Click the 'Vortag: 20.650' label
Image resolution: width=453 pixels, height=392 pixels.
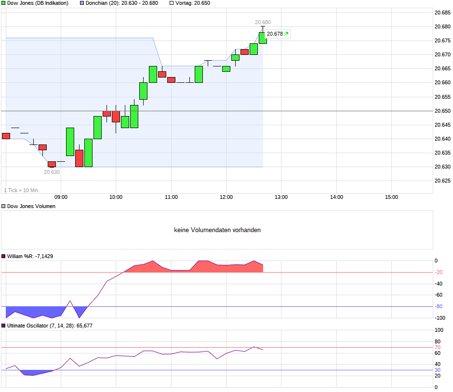pos(193,3)
